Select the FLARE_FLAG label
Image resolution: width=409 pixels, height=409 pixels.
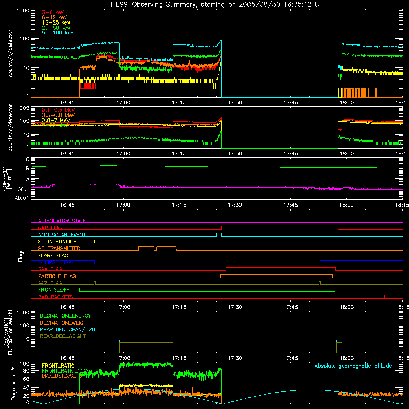coord(53,255)
